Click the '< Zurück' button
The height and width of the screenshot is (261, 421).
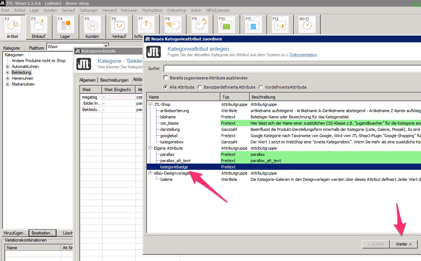pyautogui.click(x=376, y=244)
